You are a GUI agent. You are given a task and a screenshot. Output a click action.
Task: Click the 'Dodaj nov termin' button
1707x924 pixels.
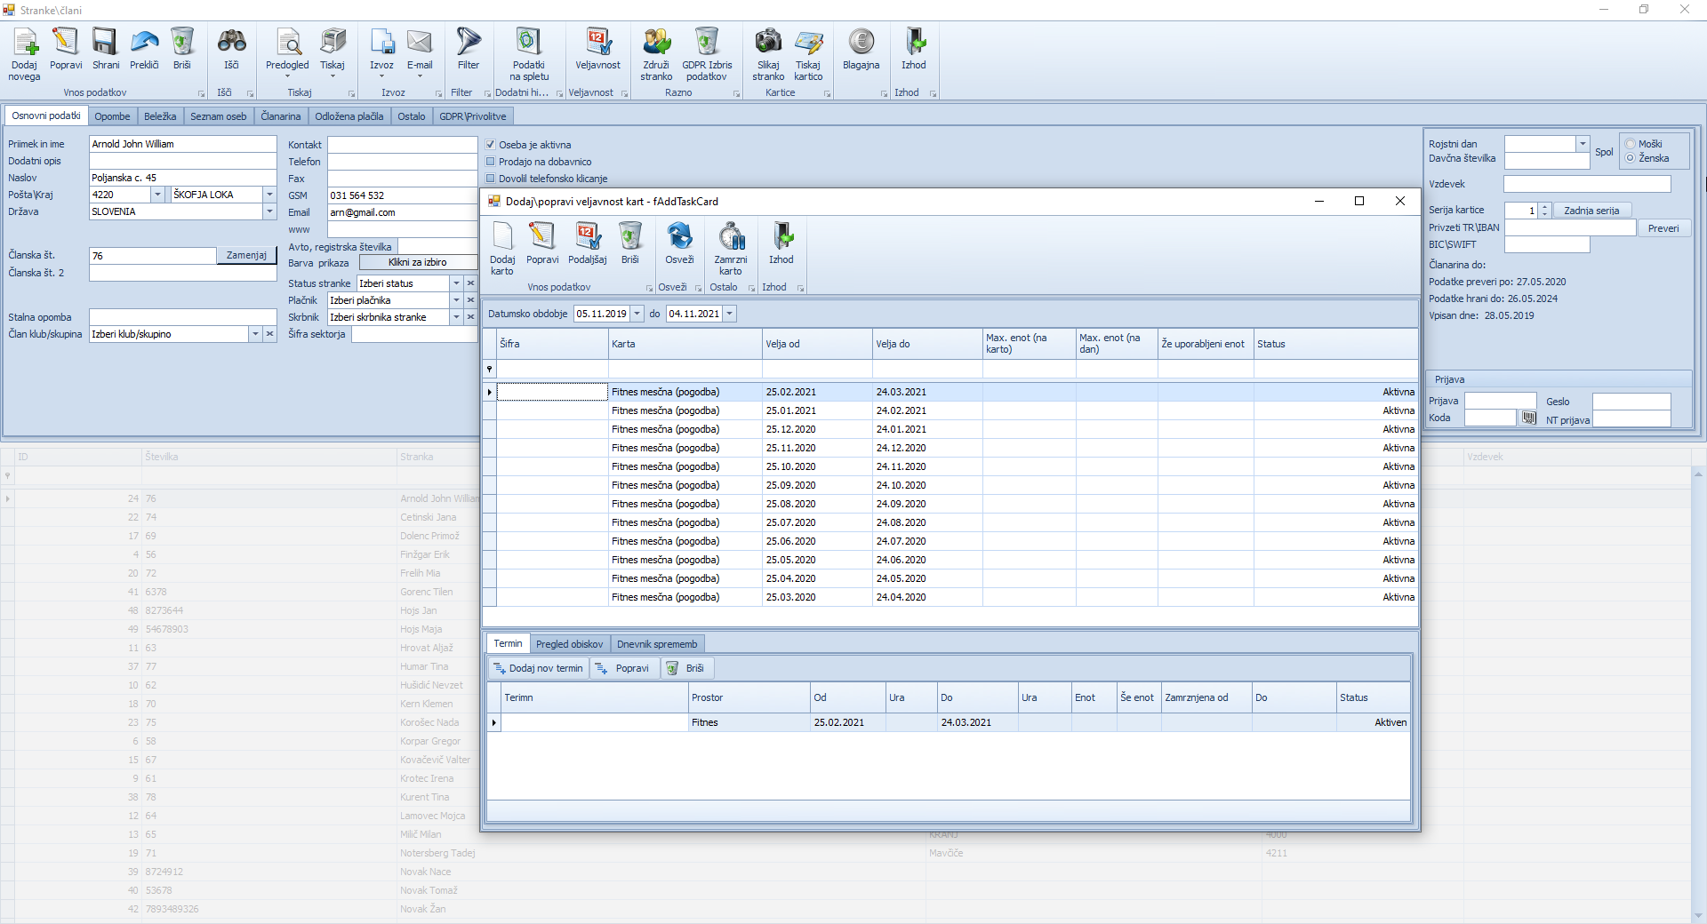click(539, 668)
